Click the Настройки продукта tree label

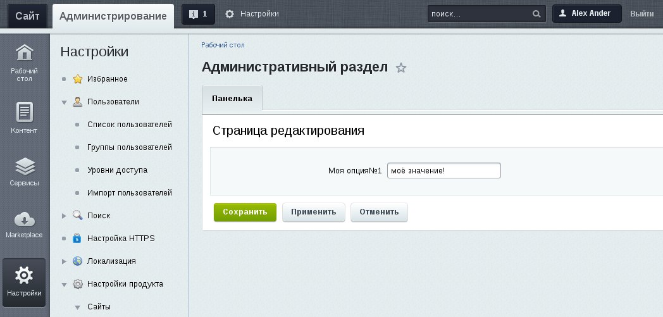tap(125, 284)
